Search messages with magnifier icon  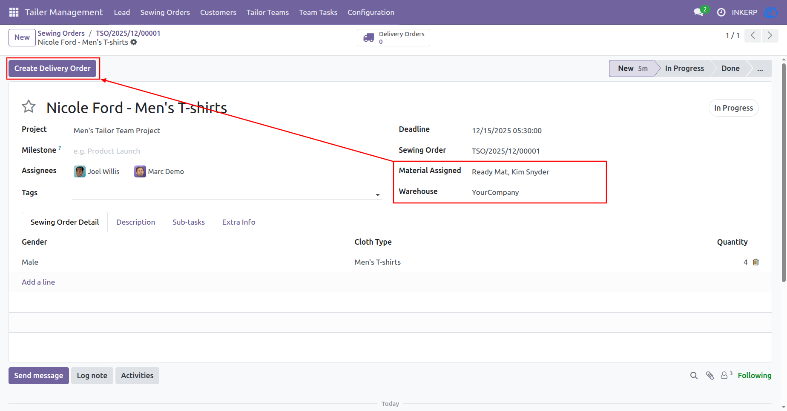pos(694,376)
